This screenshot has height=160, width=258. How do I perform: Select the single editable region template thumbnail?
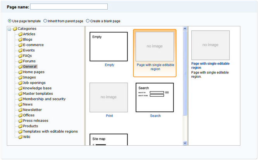(155, 47)
